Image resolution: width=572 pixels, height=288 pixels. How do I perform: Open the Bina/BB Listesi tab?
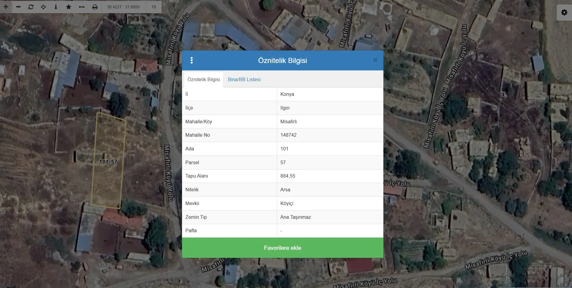[244, 79]
